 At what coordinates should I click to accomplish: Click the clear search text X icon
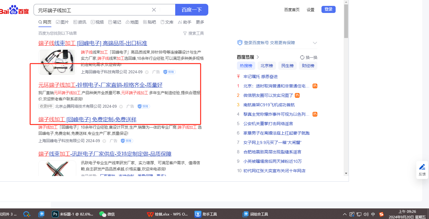click(154, 10)
